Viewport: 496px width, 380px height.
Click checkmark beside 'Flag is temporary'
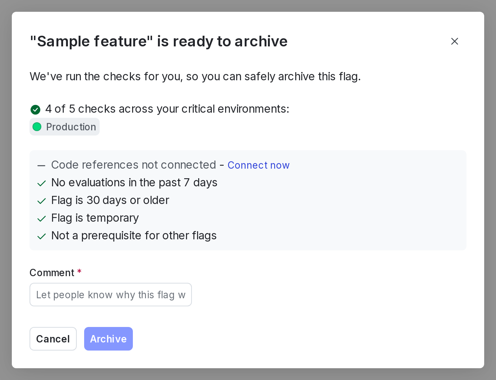point(41,218)
